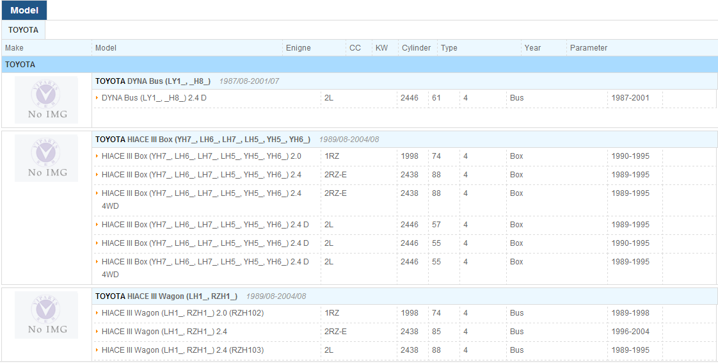Click the Make column header
The image size is (718, 363).
tap(14, 47)
